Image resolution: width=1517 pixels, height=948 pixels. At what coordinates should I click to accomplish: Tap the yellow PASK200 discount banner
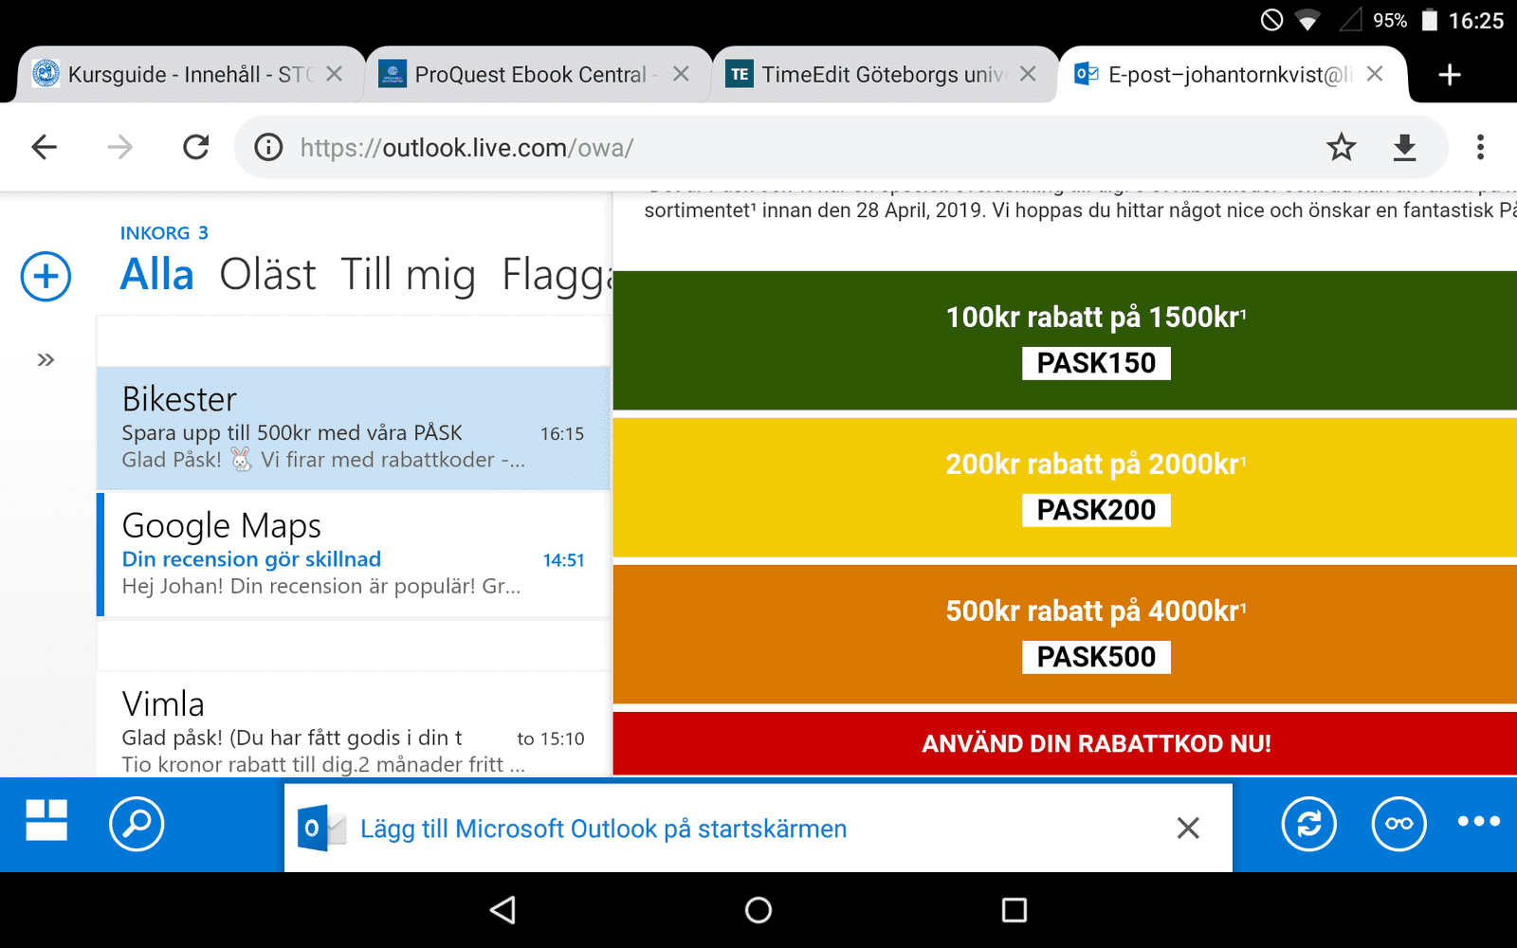(x=1065, y=487)
